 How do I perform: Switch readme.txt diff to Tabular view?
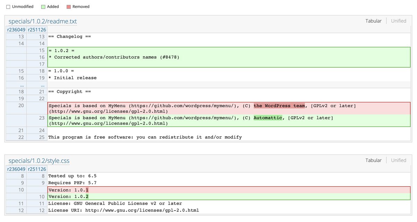[373, 21]
